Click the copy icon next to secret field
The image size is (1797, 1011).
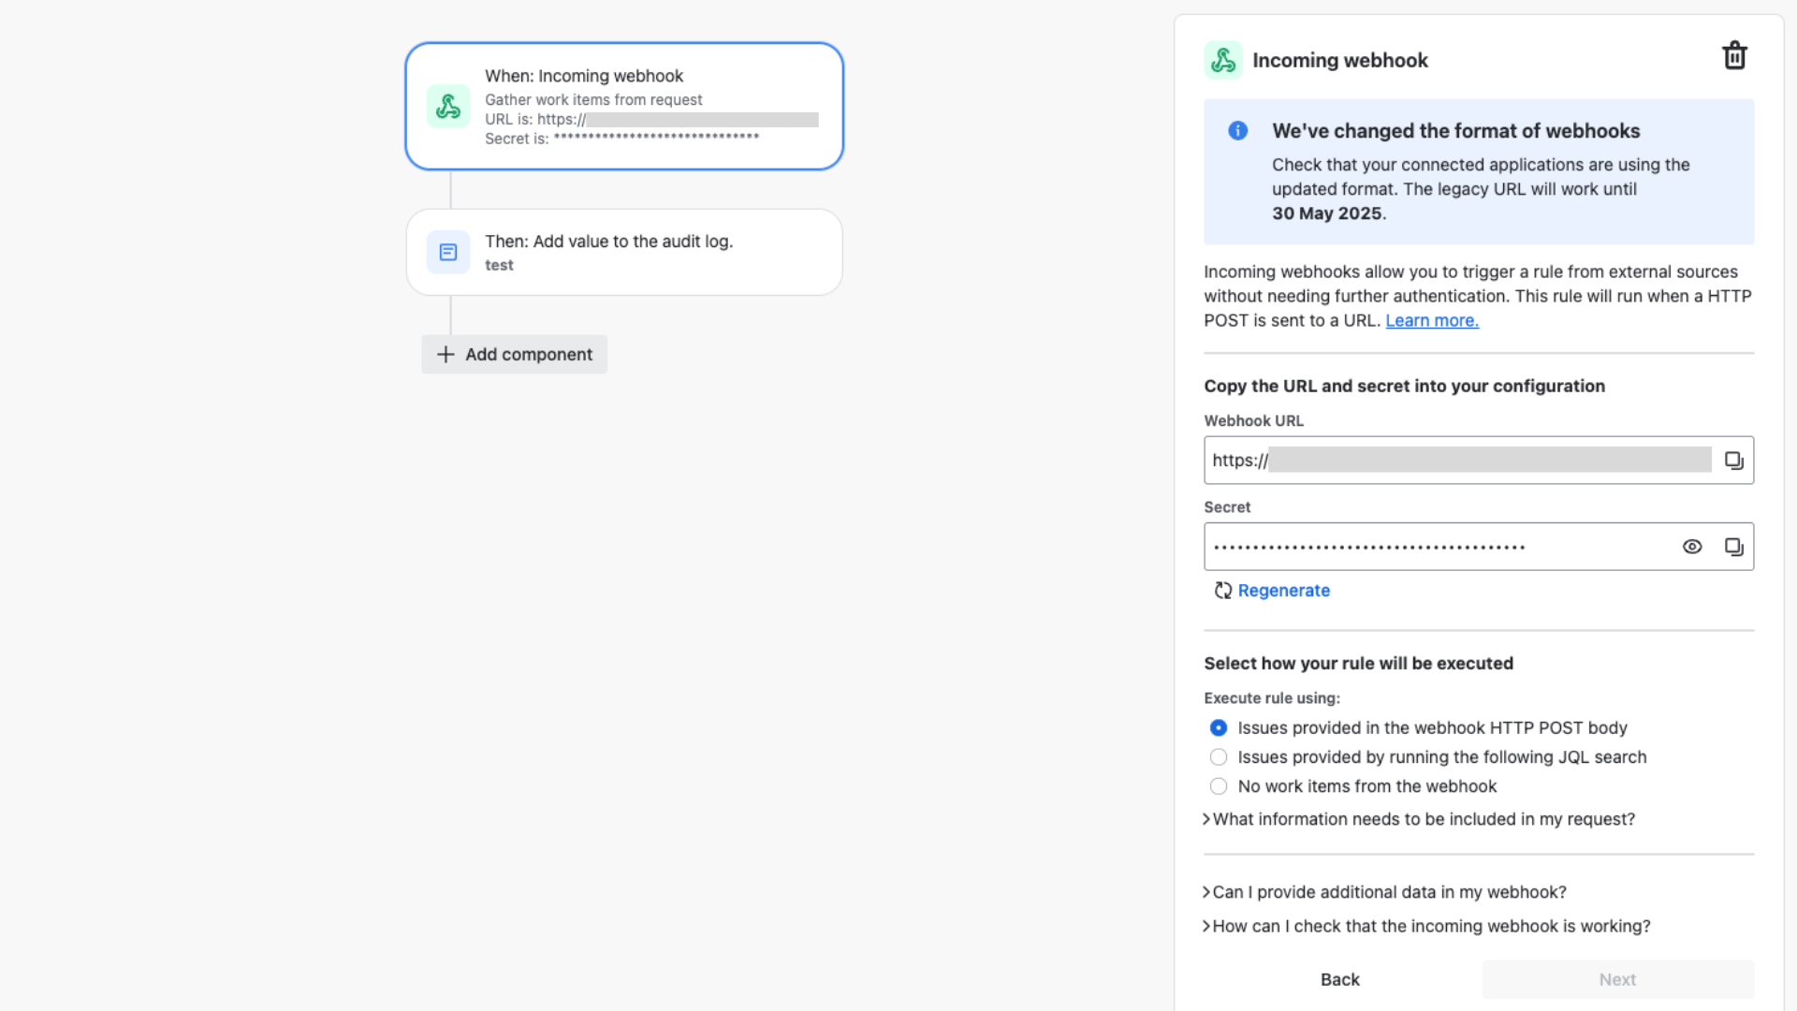click(x=1734, y=547)
